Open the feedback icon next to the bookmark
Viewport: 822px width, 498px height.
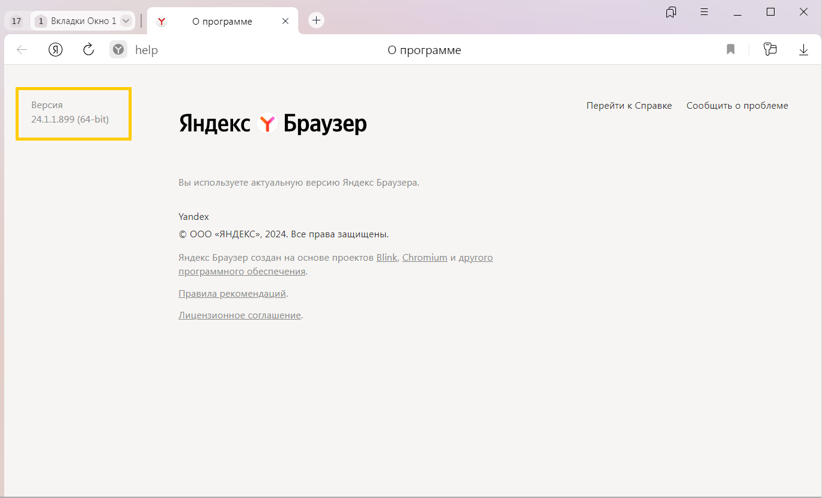click(x=770, y=50)
